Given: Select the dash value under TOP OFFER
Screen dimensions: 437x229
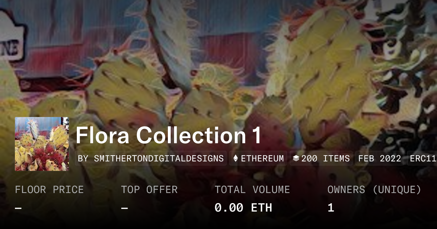Looking at the screenshot, I should coord(125,208).
